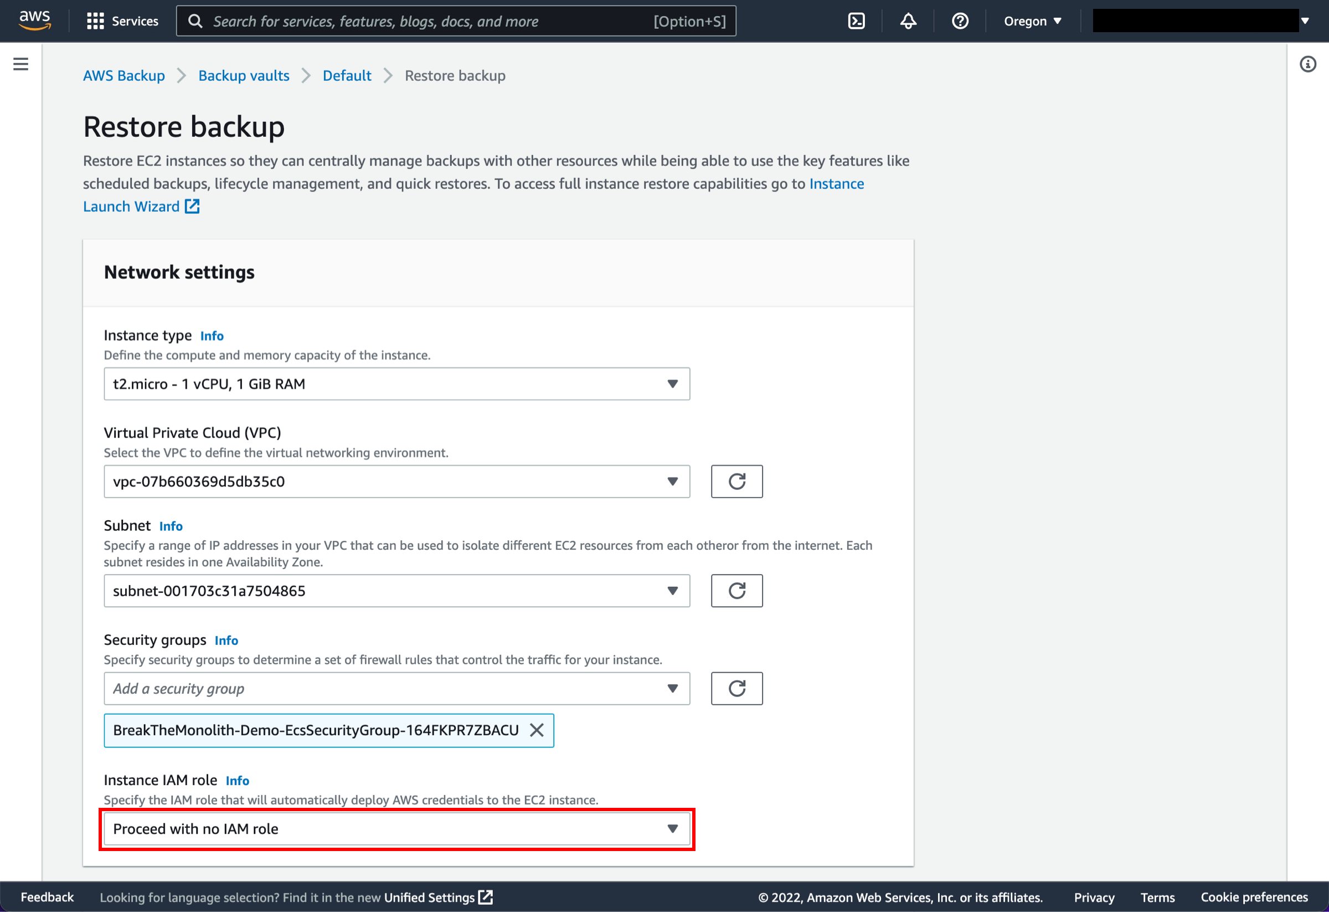Click the search magnifier icon
This screenshot has height=912, width=1329.
(x=195, y=21)
